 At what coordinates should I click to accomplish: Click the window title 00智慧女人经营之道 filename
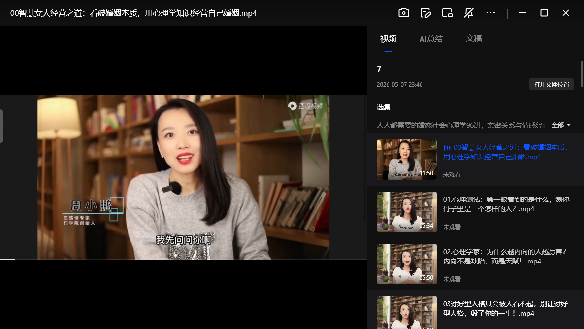click(x=133, y=13)
